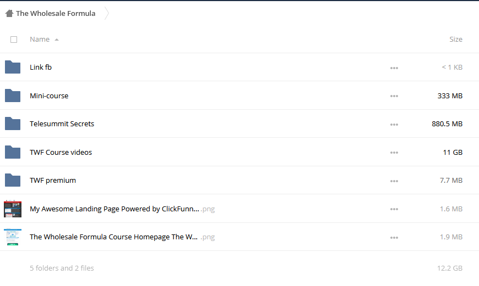The image size is (479, 286).
Task: Tick the select-all checkbox
Action: [14, 40]
